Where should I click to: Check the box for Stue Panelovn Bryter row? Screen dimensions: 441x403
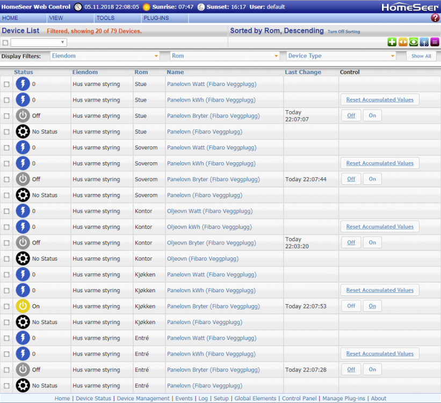click(x=7, y=116)
